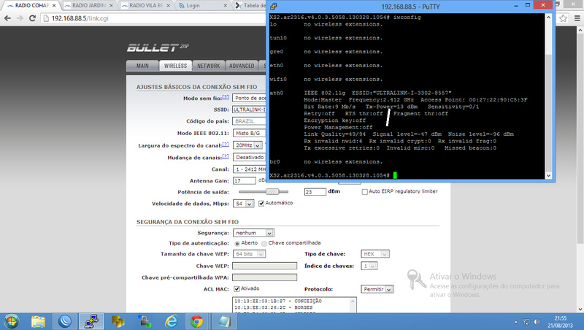Screen dimensions: 584x330
Task: Open the yellow squares taskbar app
Action: (118, 321)
